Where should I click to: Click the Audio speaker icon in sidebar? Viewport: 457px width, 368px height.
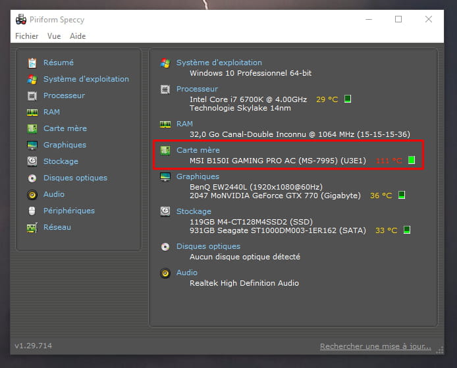[x=32, y=195]
